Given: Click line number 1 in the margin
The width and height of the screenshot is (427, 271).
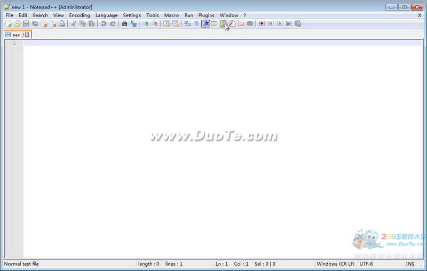Looking at the screenshot, I should point(14,43).
